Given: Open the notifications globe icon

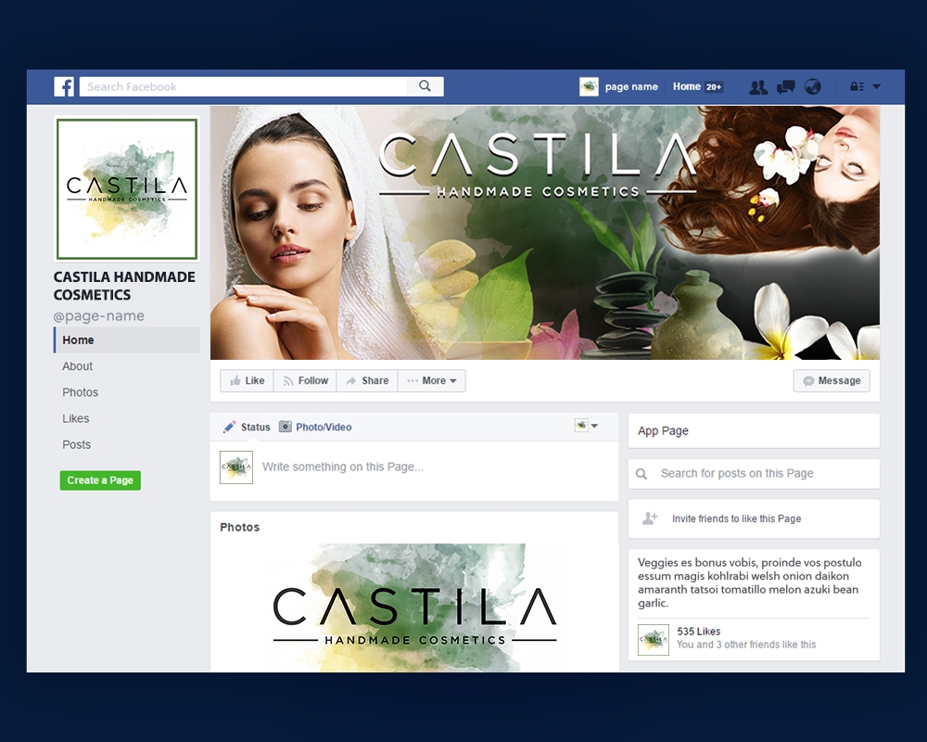Looking at the screenshot, I should coord(813,85).
